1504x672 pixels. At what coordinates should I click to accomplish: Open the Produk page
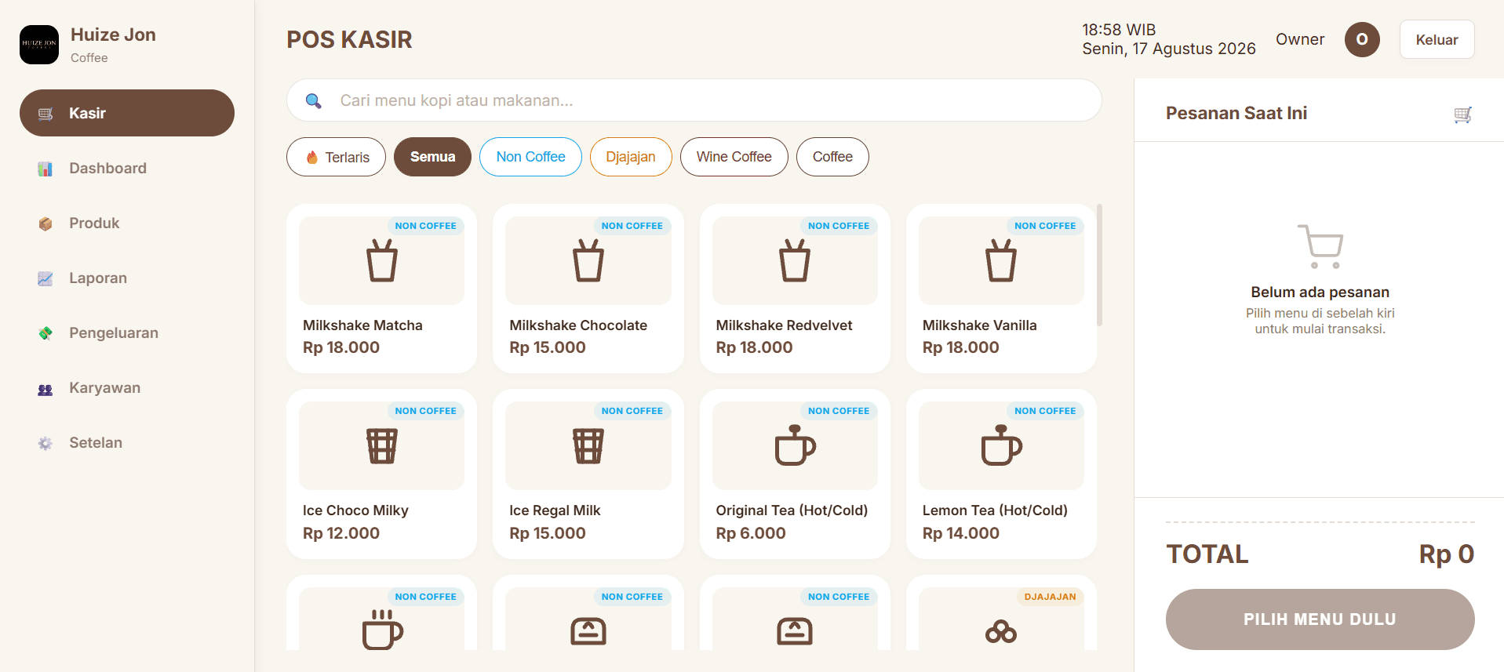(127, 223)
